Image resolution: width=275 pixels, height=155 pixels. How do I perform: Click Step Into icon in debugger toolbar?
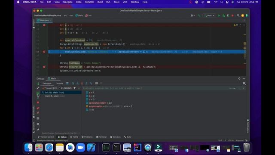pyautogui.click(x=77, y=83)
